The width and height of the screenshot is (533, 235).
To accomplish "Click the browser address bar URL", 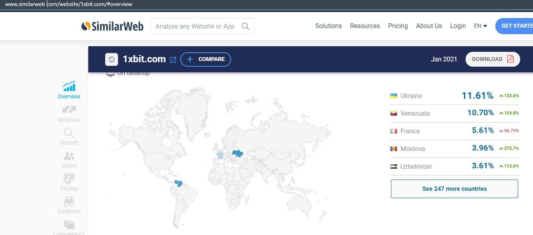I will [x=68, y=4].
